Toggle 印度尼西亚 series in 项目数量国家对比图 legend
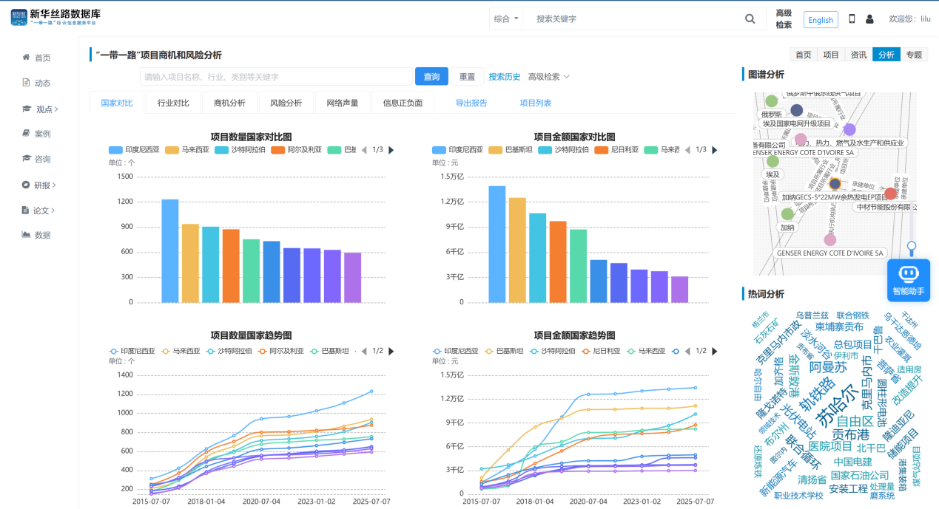 (x=134, y=150)
